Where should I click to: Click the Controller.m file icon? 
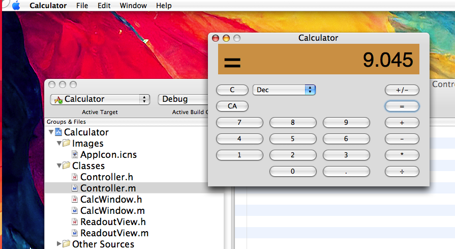click(75, 188)
